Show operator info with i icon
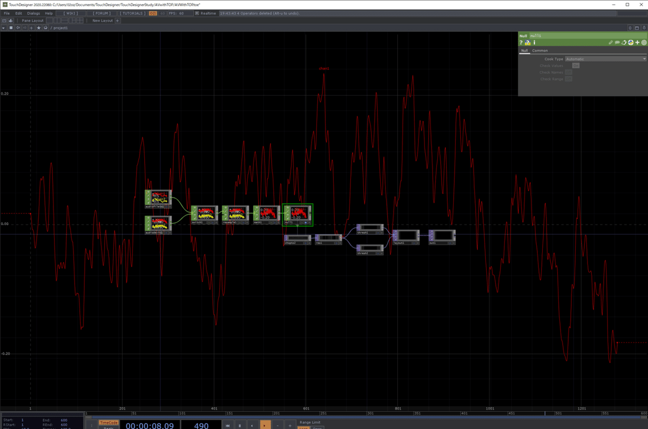Screen dimensions: 648x429 (534, 42)
